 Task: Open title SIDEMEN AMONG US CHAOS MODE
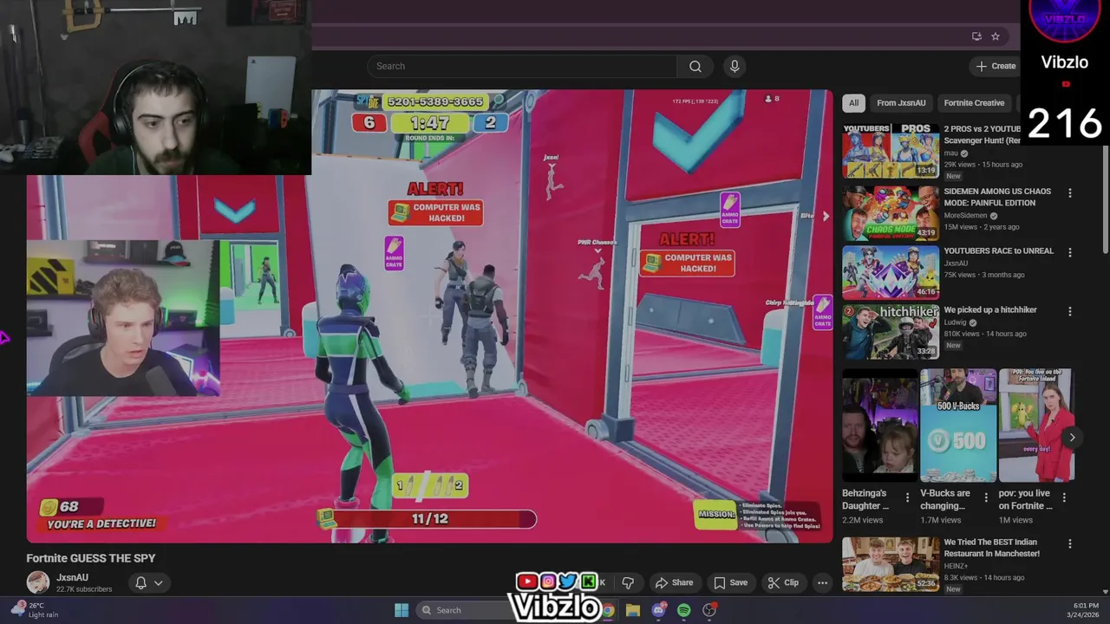coord(997,197)
